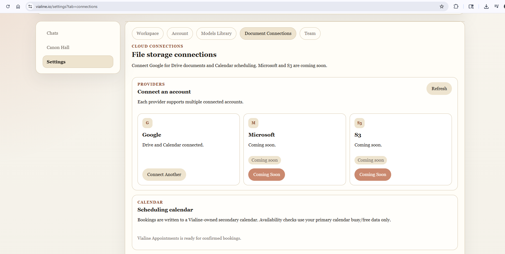The image size is (505, 254).
Task: Click the S3 card title text
Action: pos(358,135)
